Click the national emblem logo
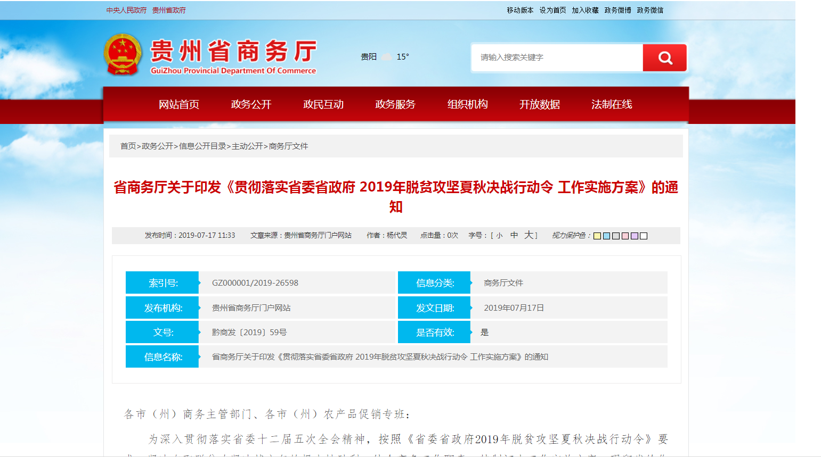Image resolution: width=821 pixels, height=457 pixels. point(123,54)
